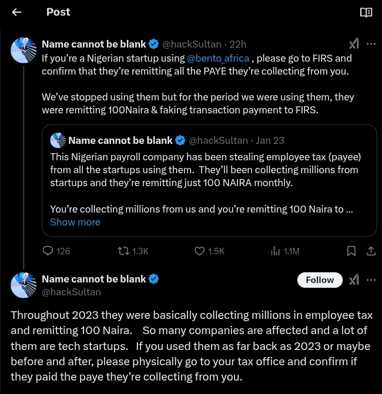Share the first post

(x=371, y=251)
